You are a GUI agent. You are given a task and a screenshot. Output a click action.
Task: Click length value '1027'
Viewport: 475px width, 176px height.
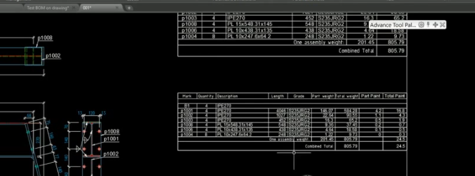click(x=281, y=115)
